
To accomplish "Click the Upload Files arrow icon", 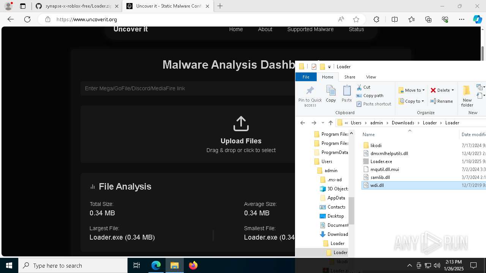I will [x=241, y=124].
